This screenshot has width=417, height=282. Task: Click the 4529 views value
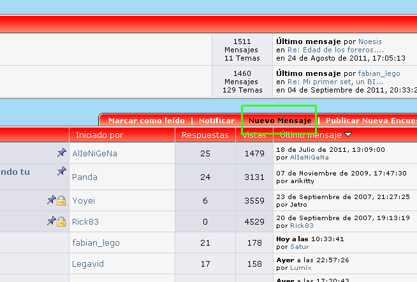coord(254,221)
